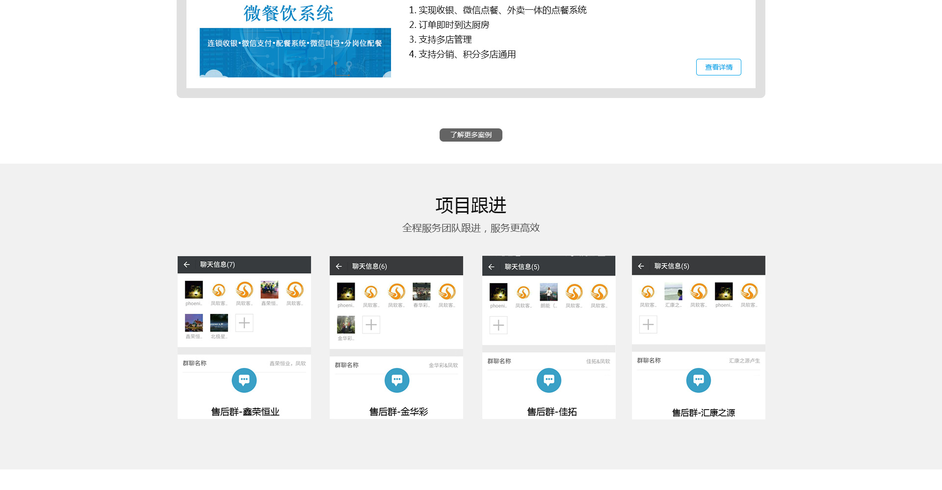Click 群聊名称 row in 金华彩 card
The height and width of the screenshot is (490, 942).
(x=396, y=365)
